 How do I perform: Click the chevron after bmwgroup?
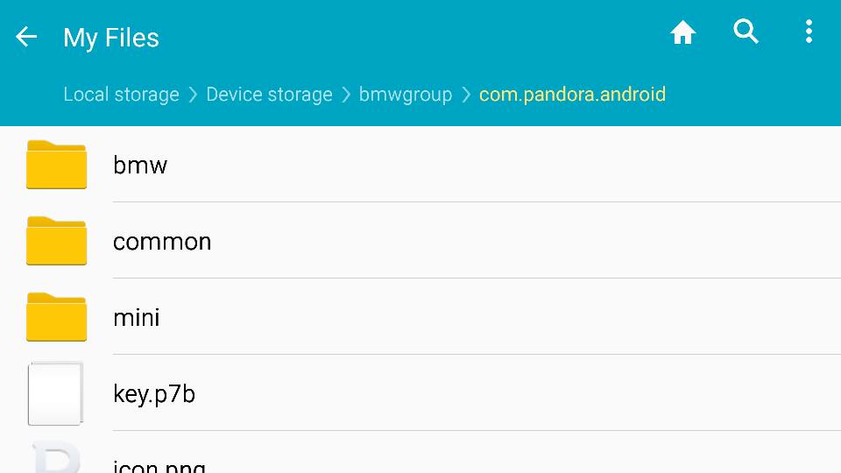point(466,95)
